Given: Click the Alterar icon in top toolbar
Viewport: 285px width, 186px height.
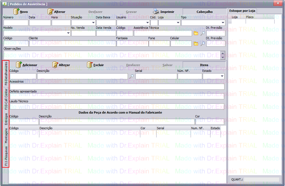Looking at the screenshot, I should point(50,12).
